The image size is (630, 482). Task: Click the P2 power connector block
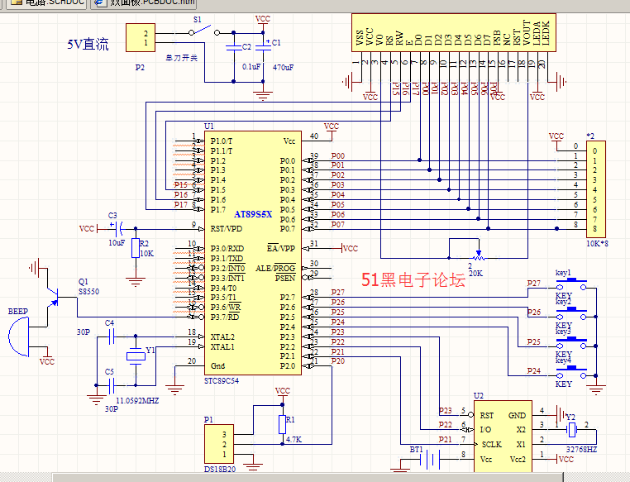(x=141, y=39)
